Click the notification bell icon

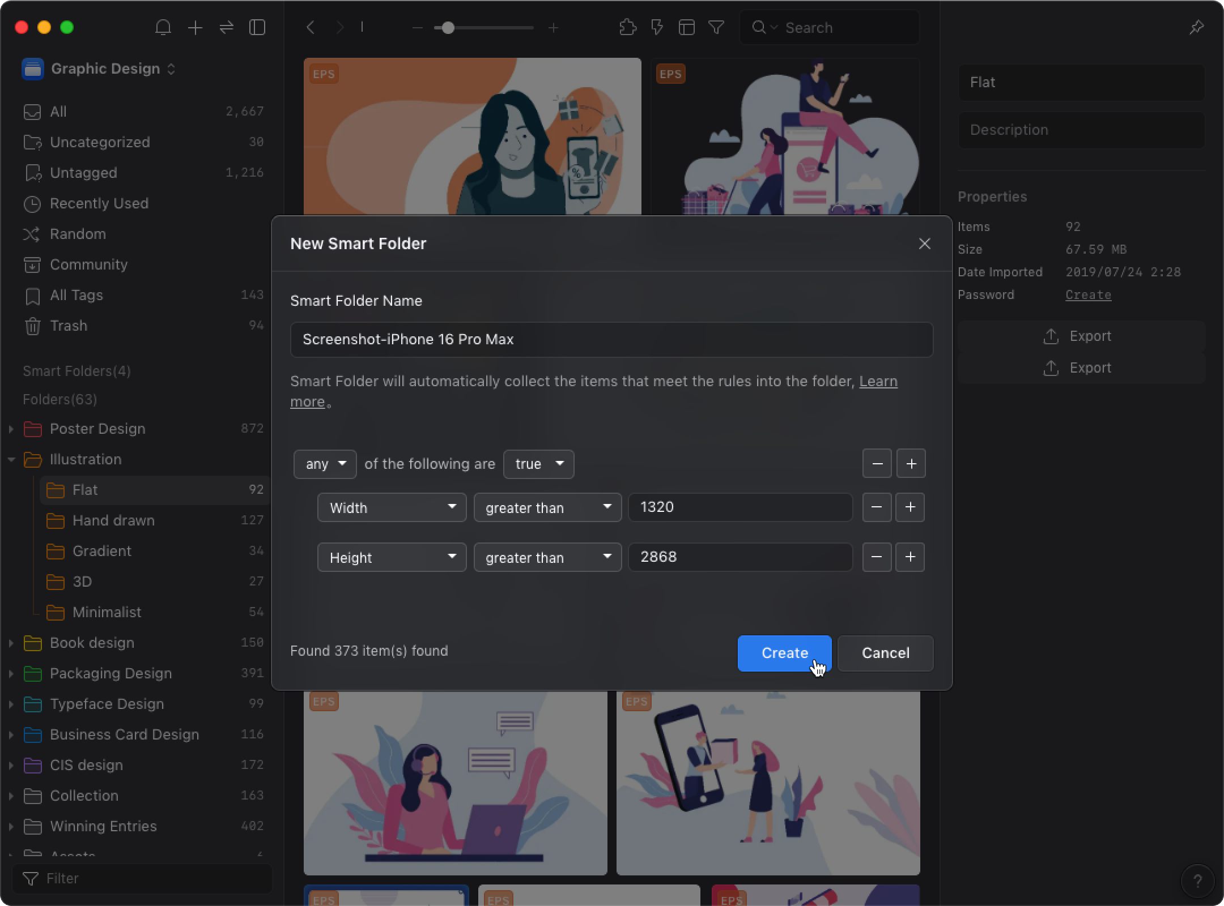point(164,28)
